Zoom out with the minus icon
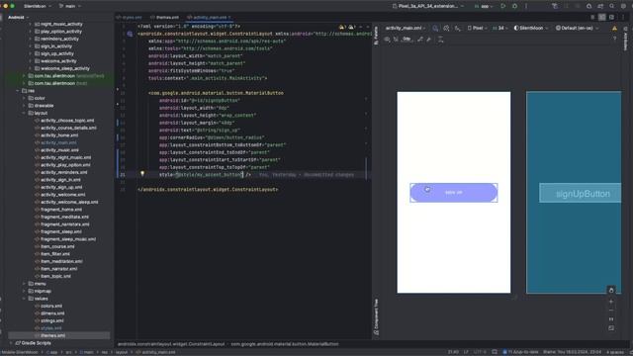The width and height of the screenshot is (633, 356). point(611,311)
